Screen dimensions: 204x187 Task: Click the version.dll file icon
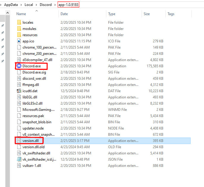(x=19, y=141)
